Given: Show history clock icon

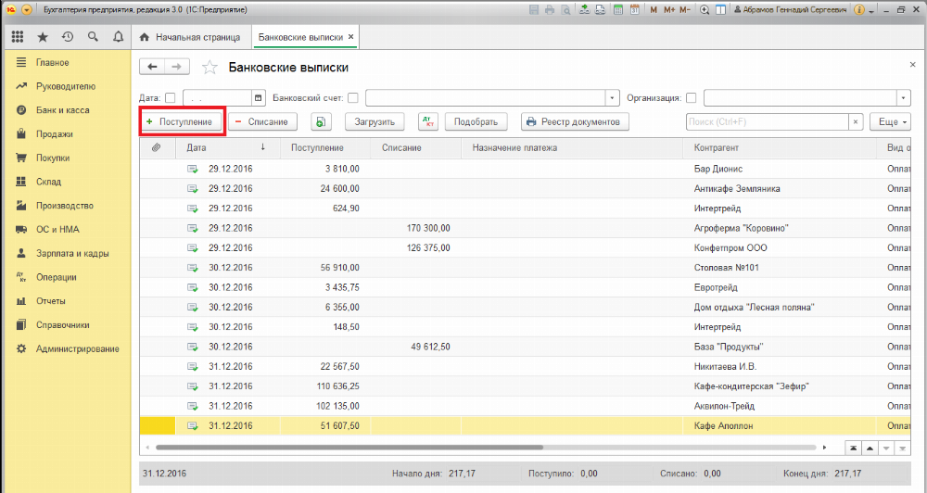Looking at the screenshot, I should pos(68,37).
